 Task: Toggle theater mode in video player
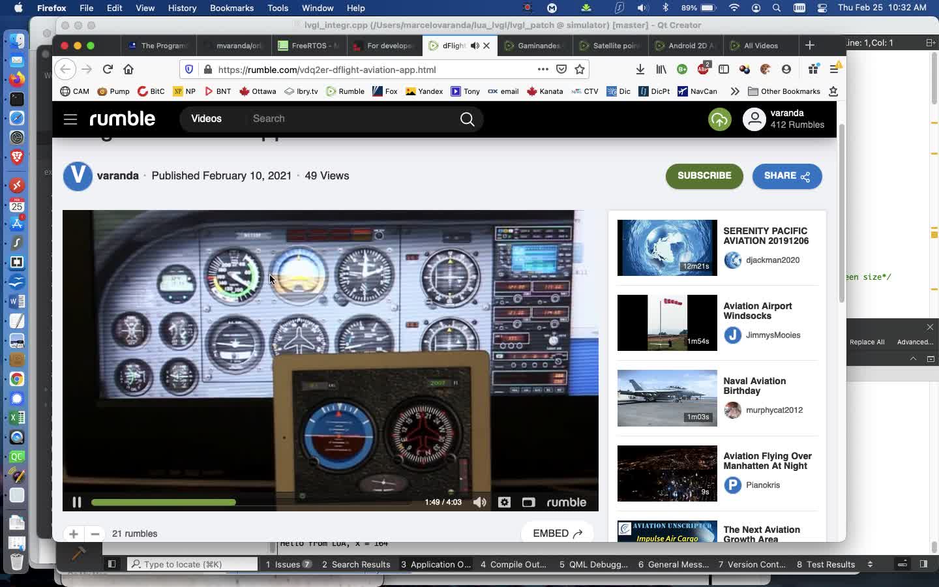[528, 502]
